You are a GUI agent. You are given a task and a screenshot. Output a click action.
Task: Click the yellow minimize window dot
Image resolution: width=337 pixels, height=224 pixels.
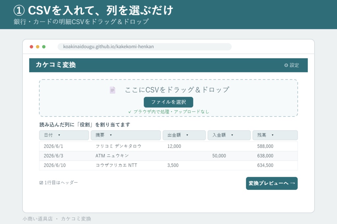(x=38, y=47)
